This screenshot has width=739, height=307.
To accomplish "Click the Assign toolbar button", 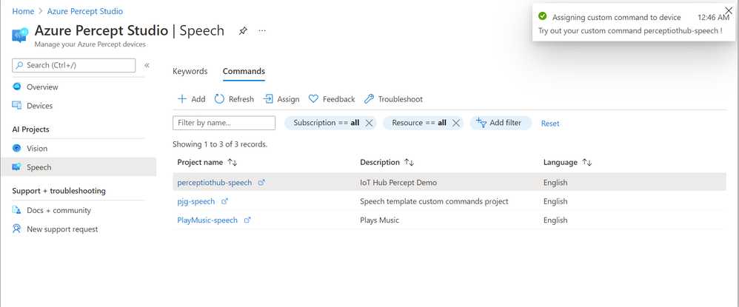I will click(281, 99).
